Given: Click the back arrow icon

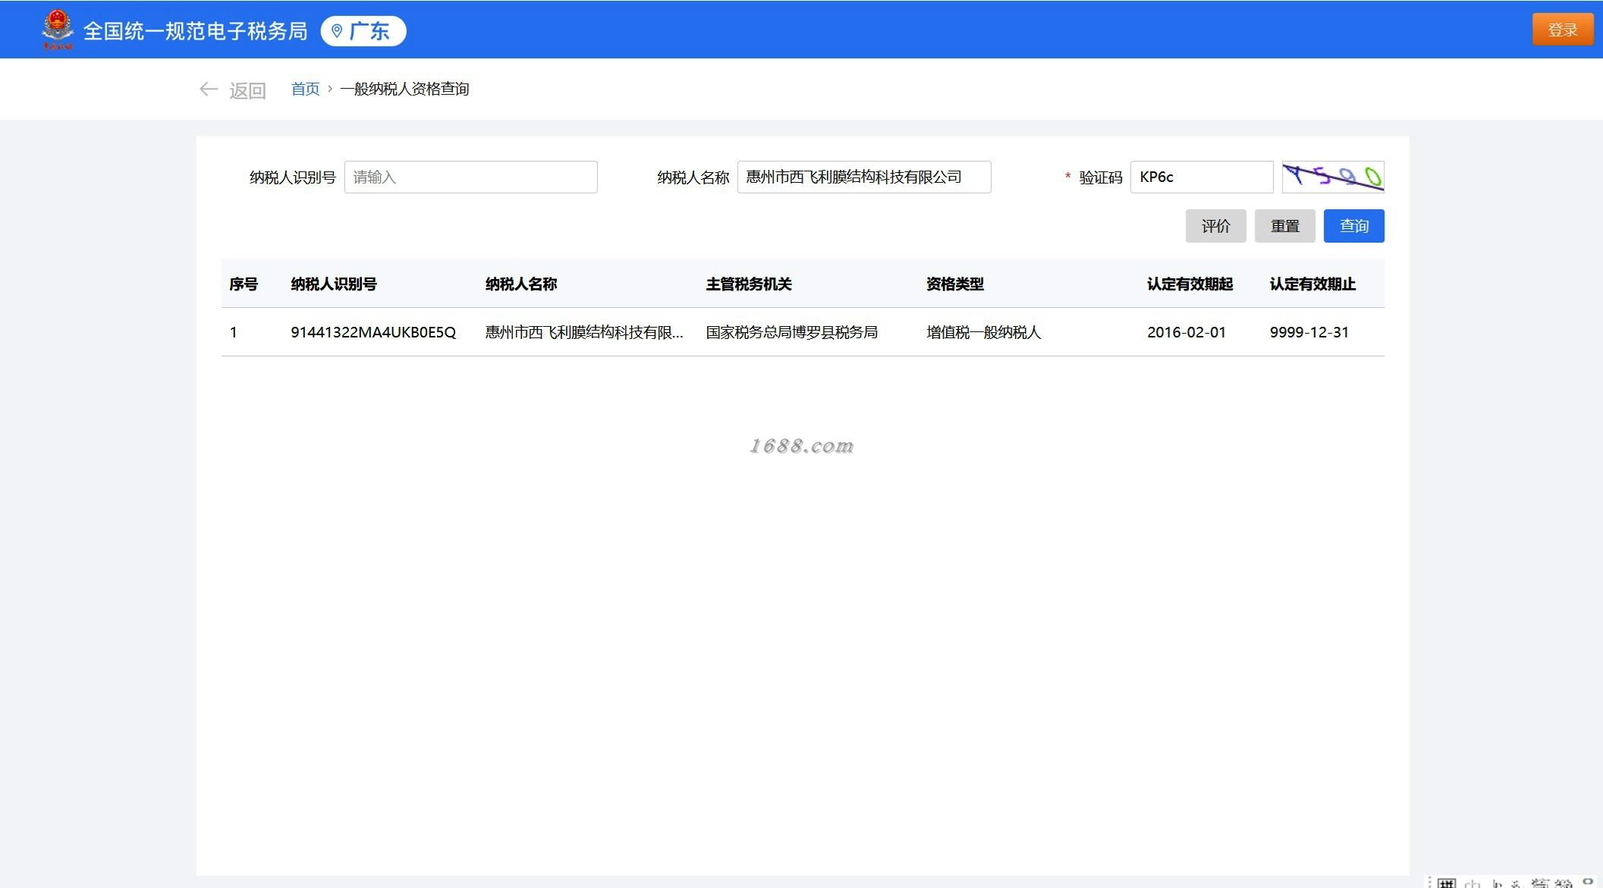Looking at the screenshot, I should (x=208, y=89).
